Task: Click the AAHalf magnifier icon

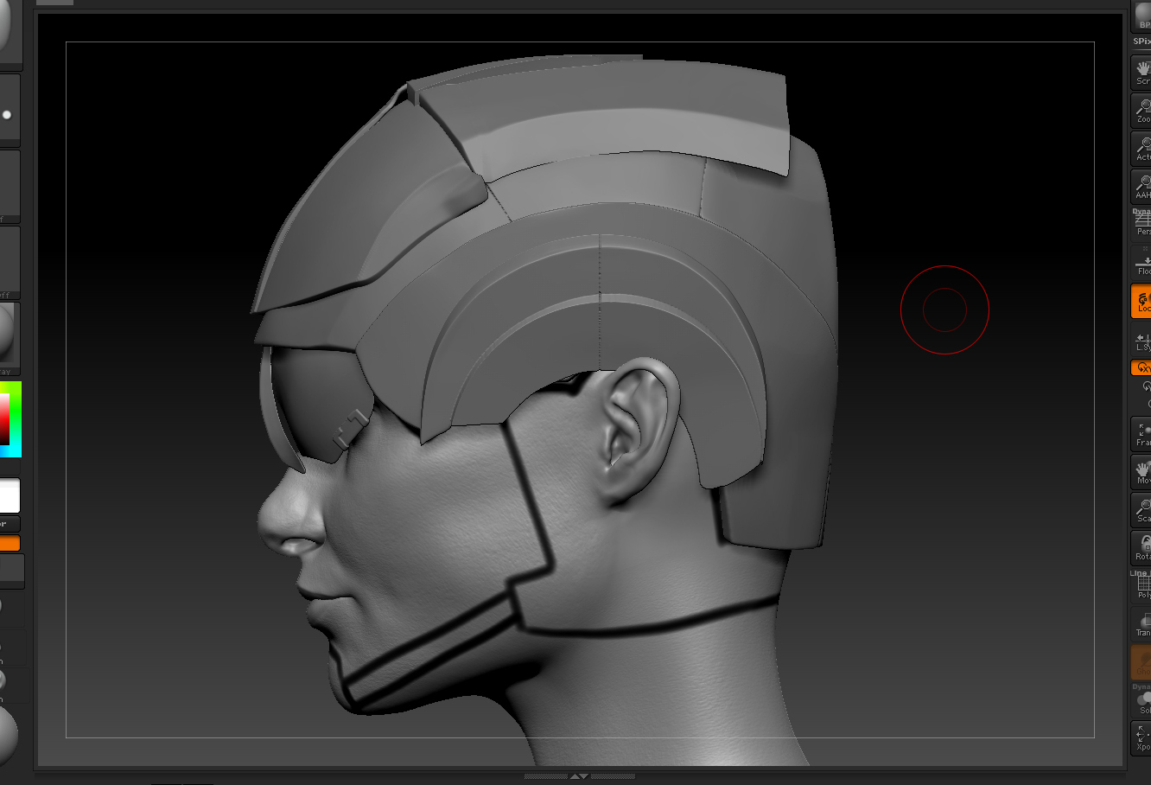Action: tap(1141, 186)
